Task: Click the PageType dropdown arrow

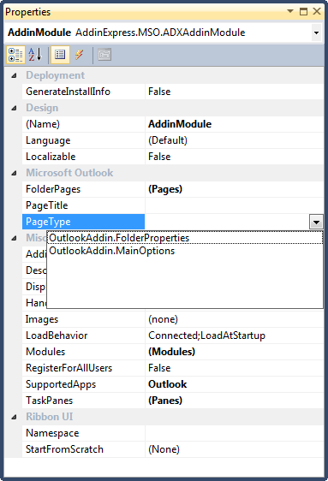Action: (316, 222)
